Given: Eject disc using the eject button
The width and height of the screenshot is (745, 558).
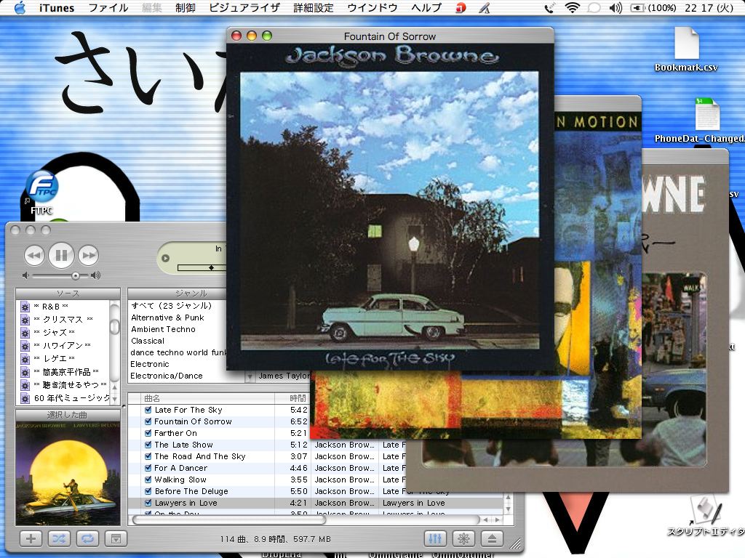Looking at the screenshot, I should coord(493,538).
